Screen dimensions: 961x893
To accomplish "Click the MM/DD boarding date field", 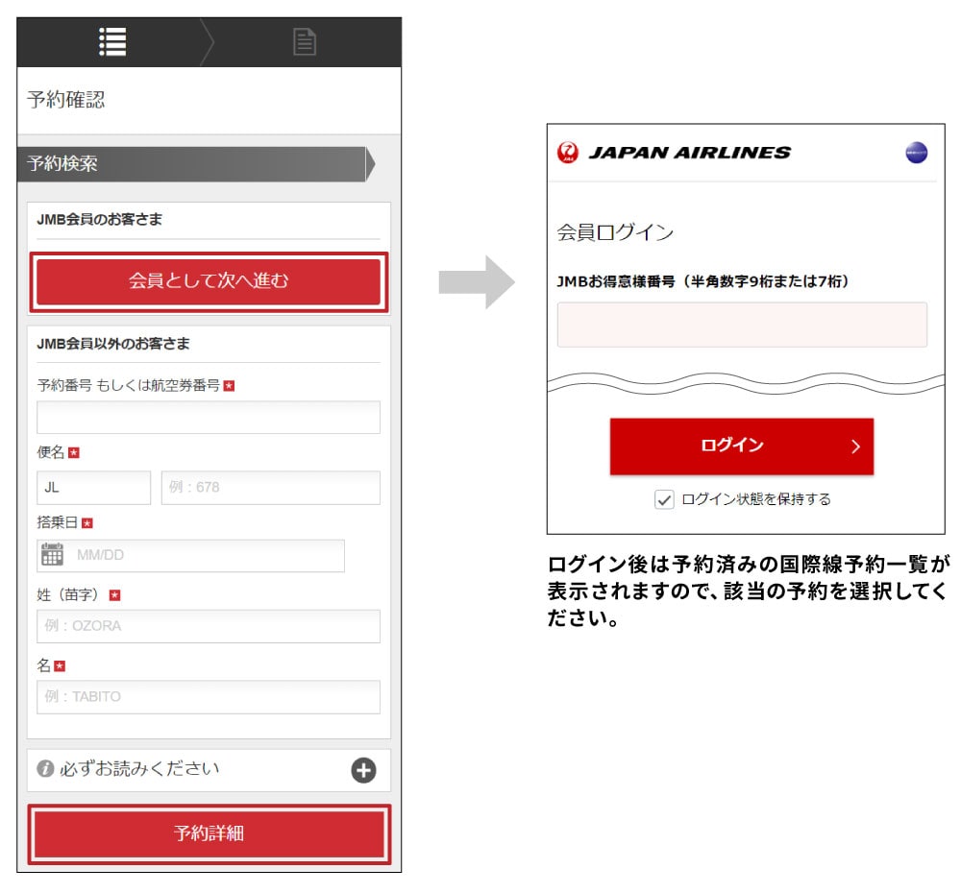I will click(207, 556).
